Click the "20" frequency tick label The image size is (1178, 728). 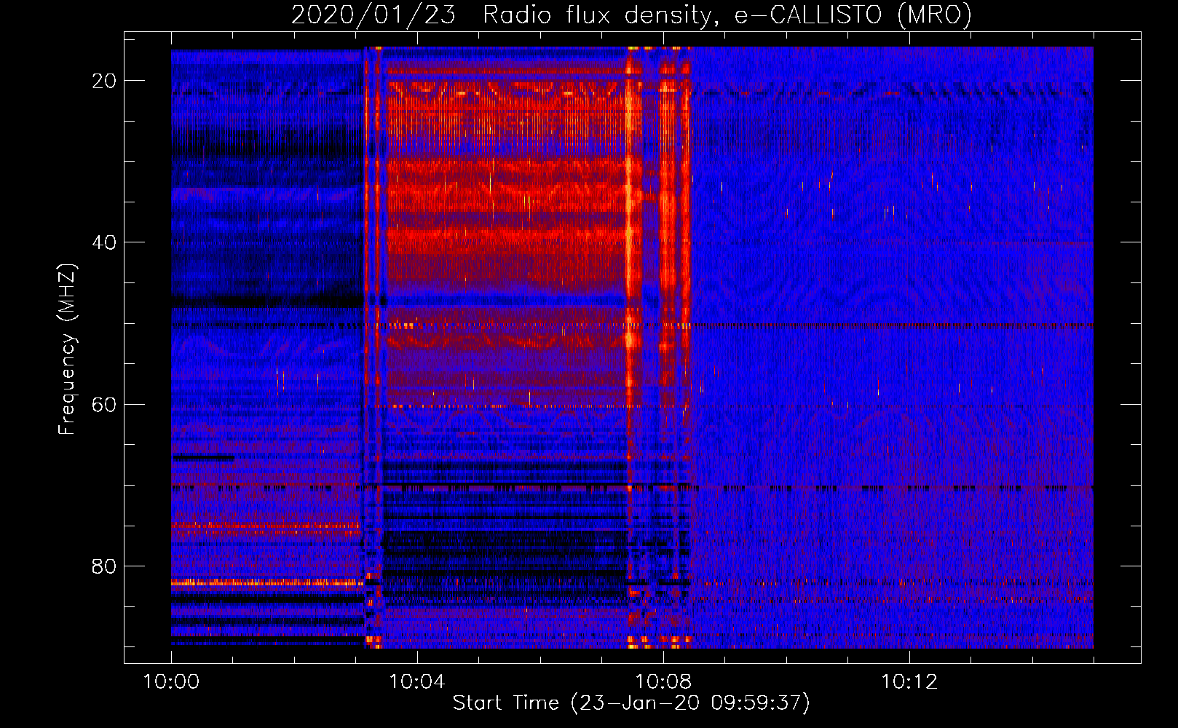[104, 81]
